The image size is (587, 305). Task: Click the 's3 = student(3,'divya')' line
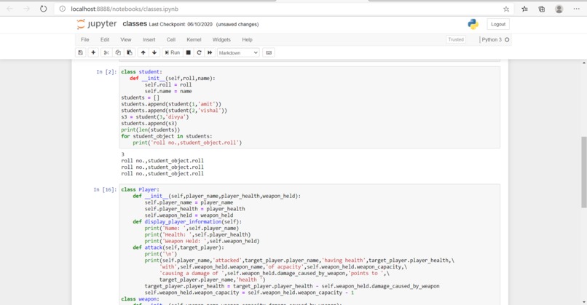155,117
